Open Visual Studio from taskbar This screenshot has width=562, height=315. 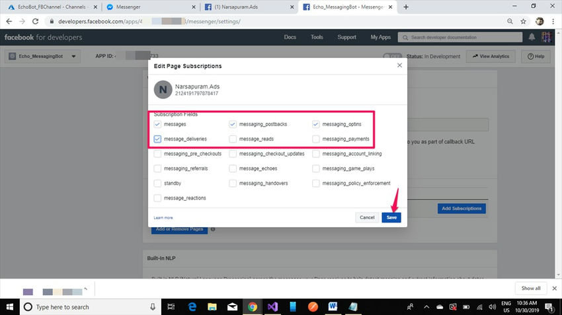(272, 307)
